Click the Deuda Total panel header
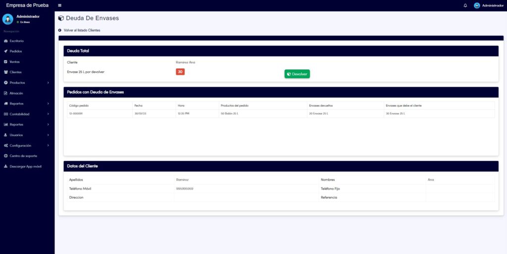 (x=281, y=51)
